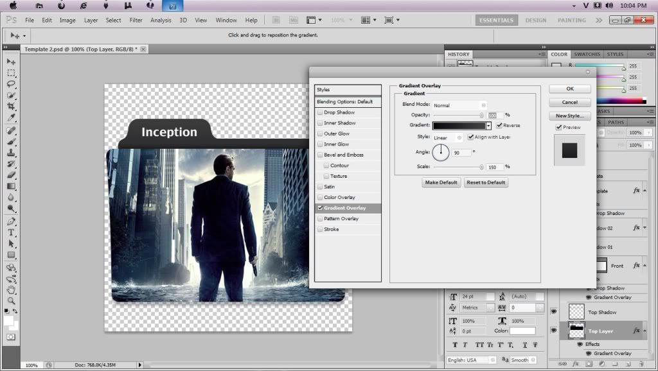Click the Angle dial control
This screenshot has height=371, width=658.
(x=441, y=152)
